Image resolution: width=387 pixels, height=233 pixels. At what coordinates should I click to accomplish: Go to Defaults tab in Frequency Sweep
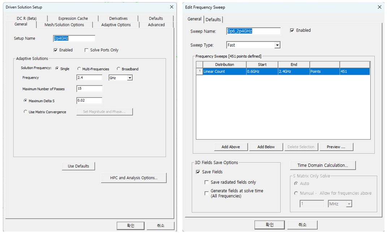pyautogui.click(x=213, y=20)
